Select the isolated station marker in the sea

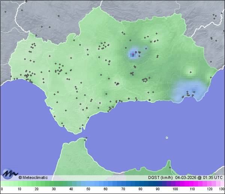coord(167,137)
